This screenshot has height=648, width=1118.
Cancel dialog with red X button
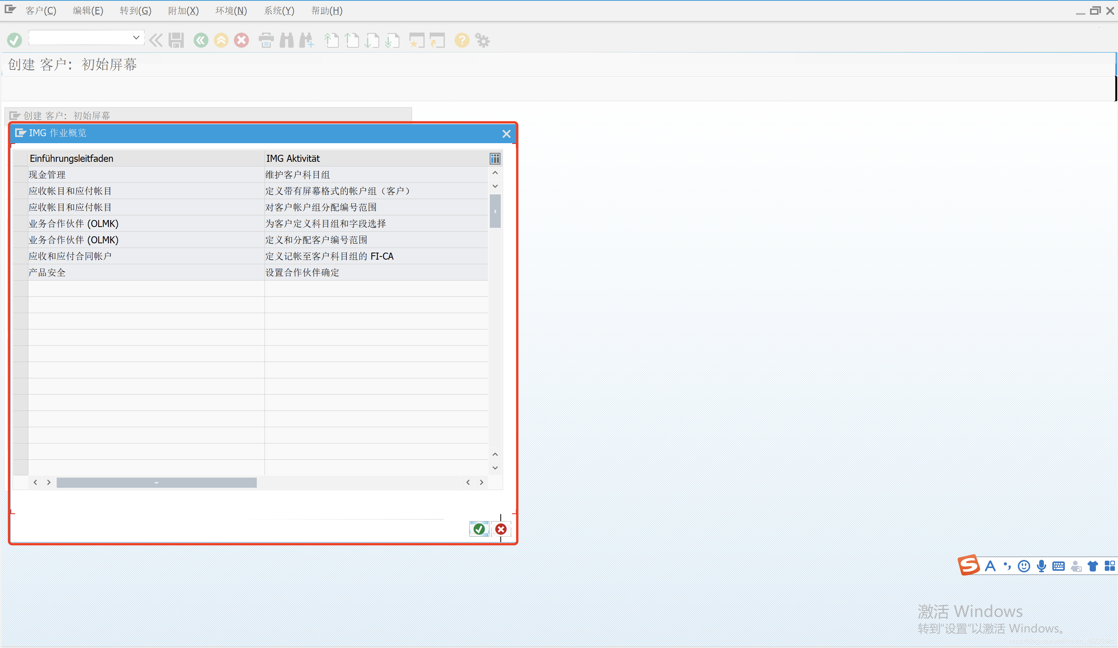pyautogui.click(x=501, y=529)
